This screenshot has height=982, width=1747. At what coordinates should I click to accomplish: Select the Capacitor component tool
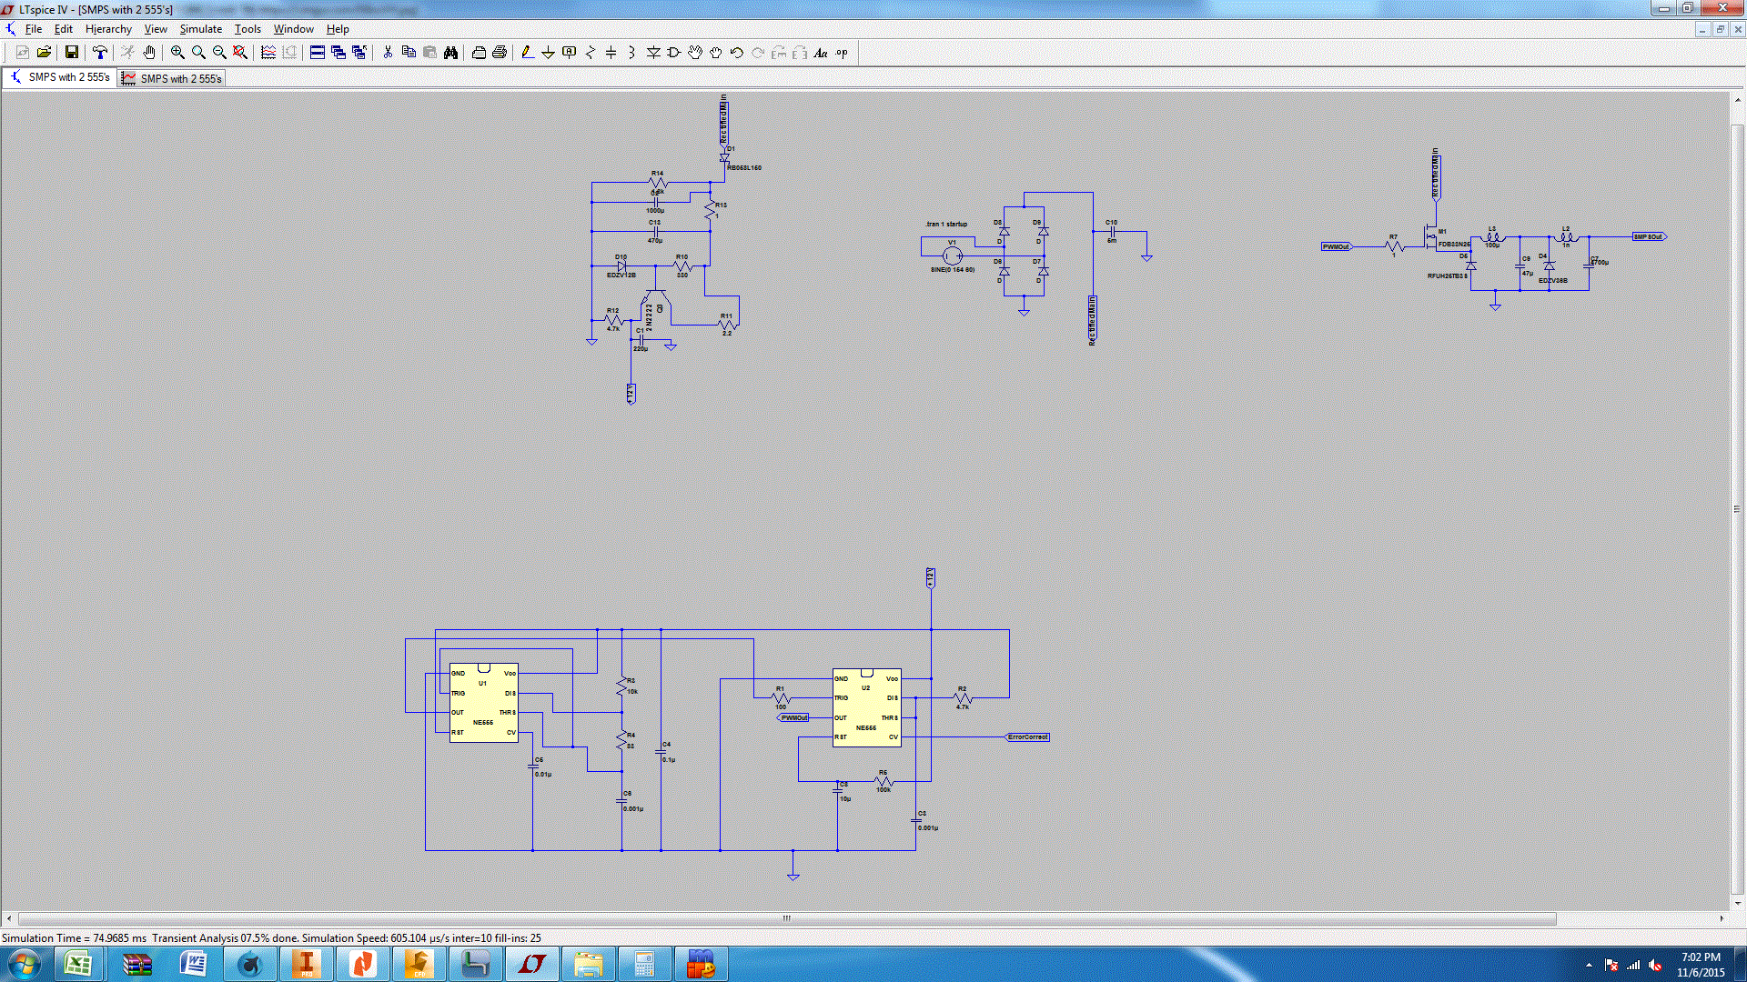pos(611,53)
